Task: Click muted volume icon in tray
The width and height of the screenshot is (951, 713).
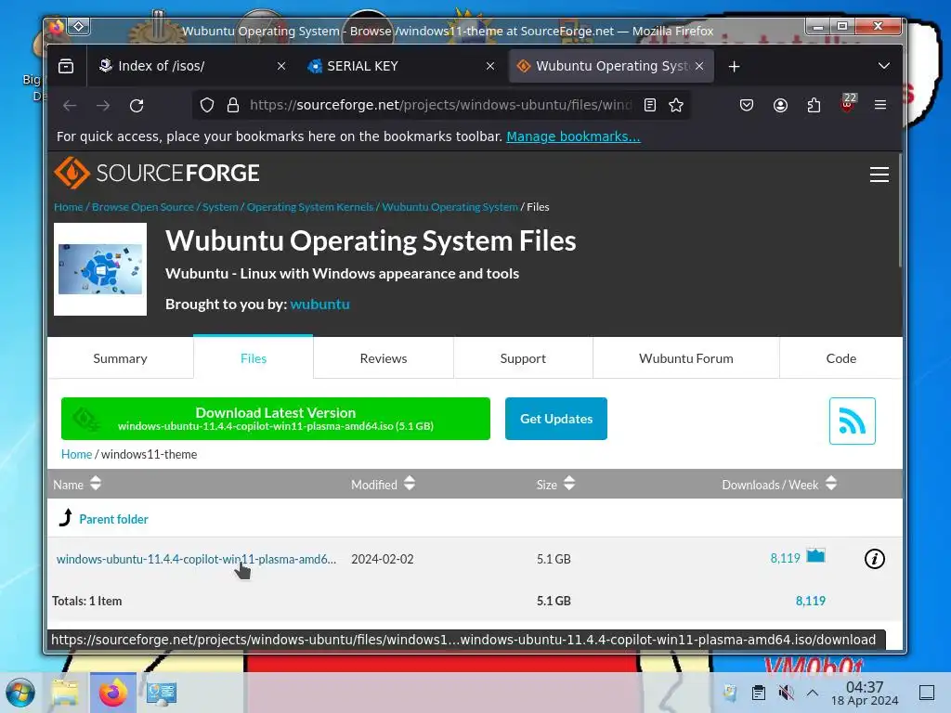Action: 786,693
